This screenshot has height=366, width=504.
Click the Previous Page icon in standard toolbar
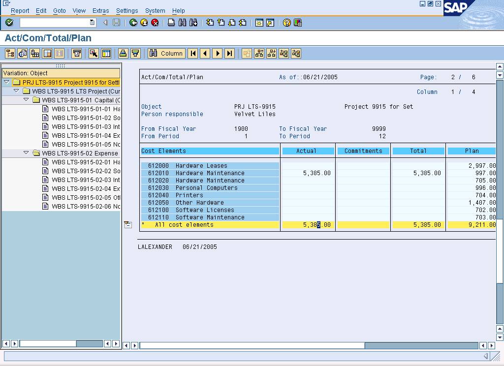click(221, 23)
